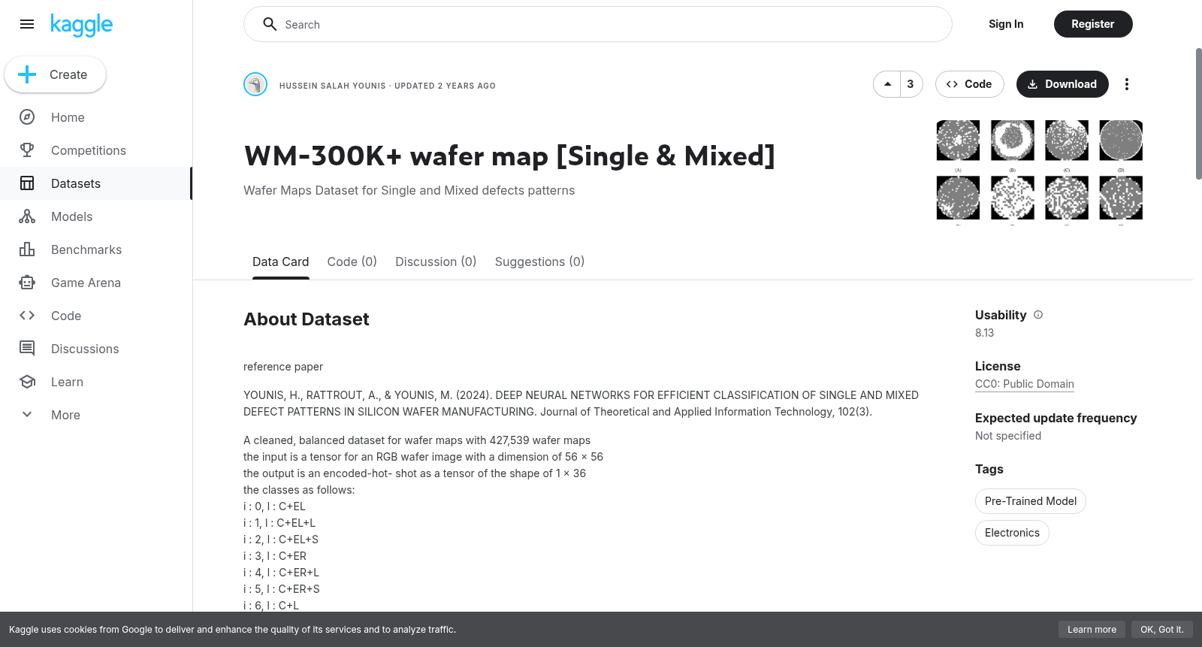The width and height of the screenshot is (1202, 647).
Task: Click the Pre-Trained Model tag
Action: click(1030, 501)
